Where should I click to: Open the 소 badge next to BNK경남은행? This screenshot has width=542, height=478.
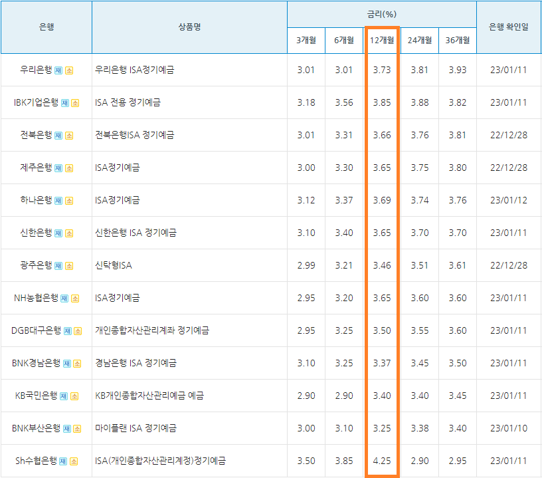coord(77,364)
